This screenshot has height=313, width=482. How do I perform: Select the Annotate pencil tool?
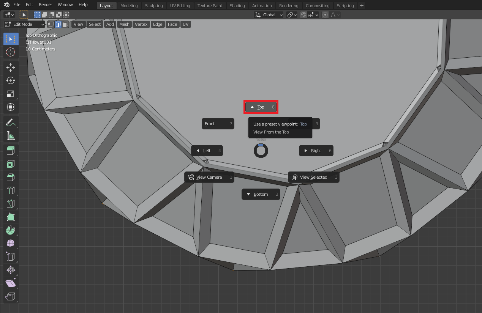click(x=11, y=123)
